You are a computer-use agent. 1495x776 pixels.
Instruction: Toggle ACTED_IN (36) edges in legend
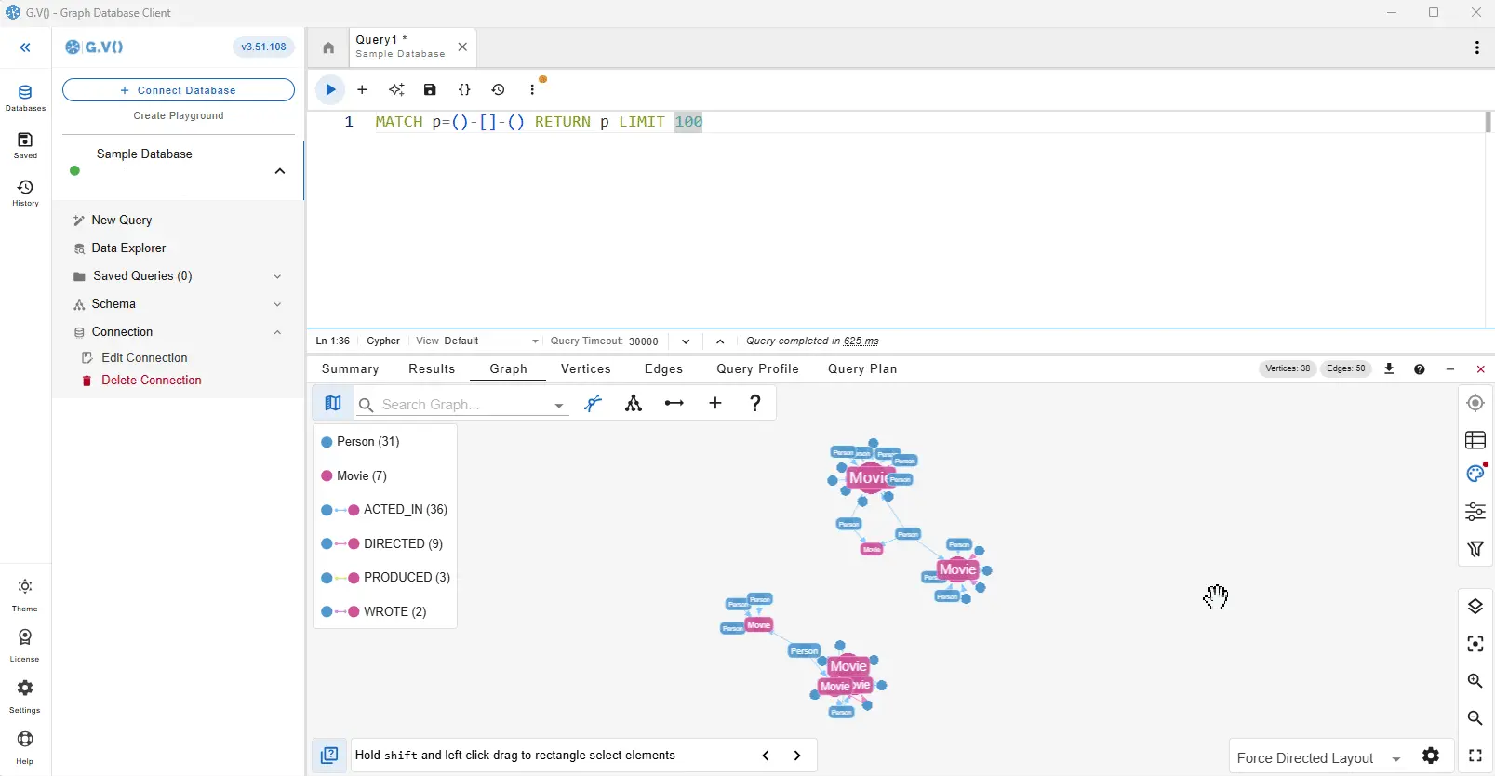click(385, 510)
